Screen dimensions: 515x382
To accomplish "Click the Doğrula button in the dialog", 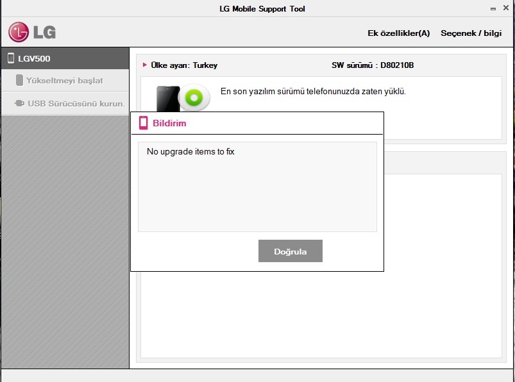I will point(291,251).
